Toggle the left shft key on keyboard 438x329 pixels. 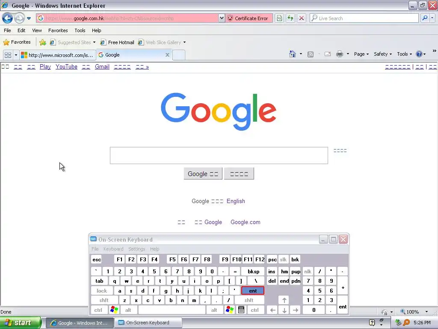(x=104, y=300)
